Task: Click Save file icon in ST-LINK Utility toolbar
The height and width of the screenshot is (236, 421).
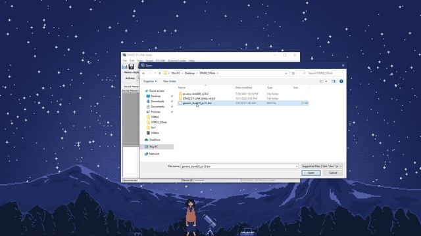Action: point(132,66)
